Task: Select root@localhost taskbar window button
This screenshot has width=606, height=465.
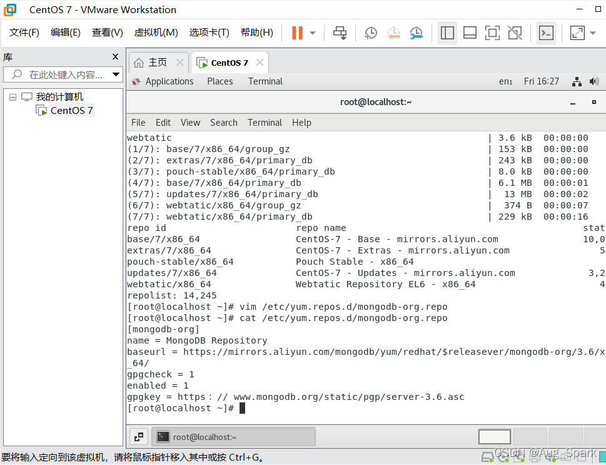Action: [233, 437]
